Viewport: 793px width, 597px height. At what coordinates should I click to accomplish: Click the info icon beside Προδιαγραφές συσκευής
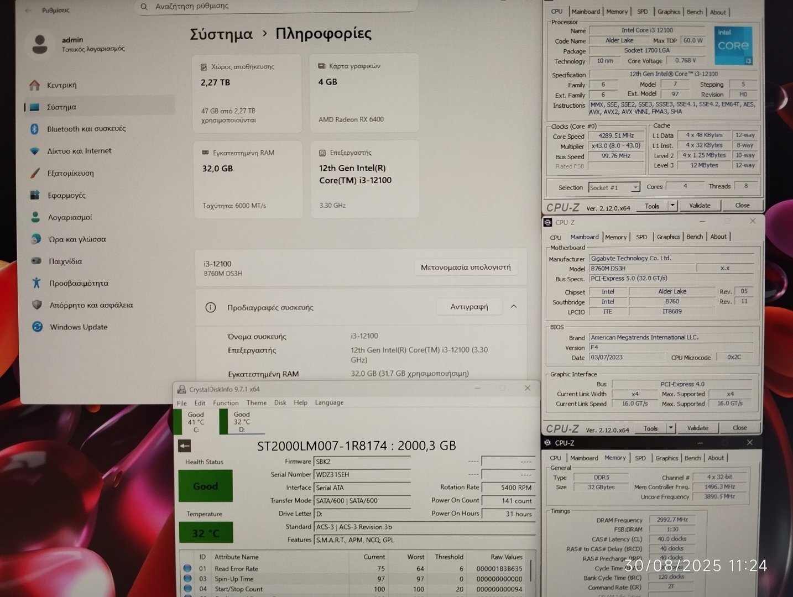[x=211, y=307]
